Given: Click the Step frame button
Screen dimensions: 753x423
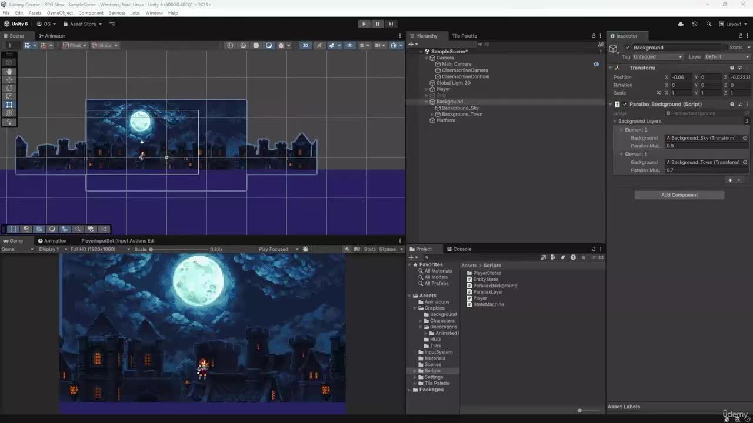Looking at the screenshot, I should 391,24.
